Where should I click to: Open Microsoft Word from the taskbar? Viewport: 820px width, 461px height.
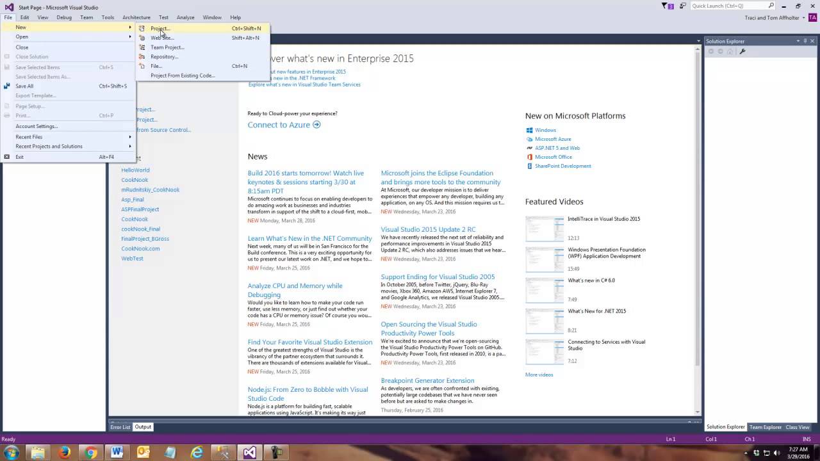click(x=117, y=453)
